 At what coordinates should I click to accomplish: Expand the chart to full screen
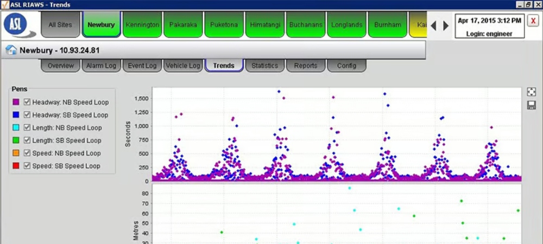click(x=531, y=92)
